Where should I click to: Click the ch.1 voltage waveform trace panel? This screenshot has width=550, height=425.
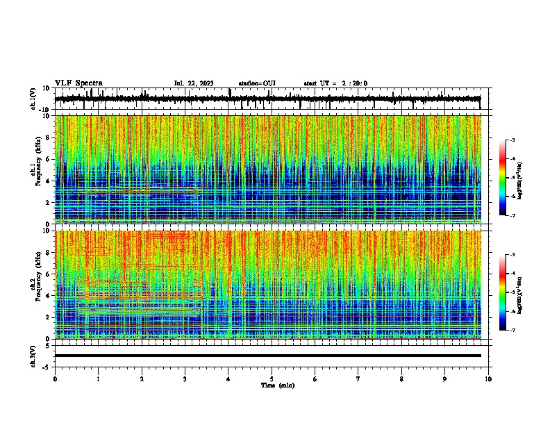tap(271, 99)
